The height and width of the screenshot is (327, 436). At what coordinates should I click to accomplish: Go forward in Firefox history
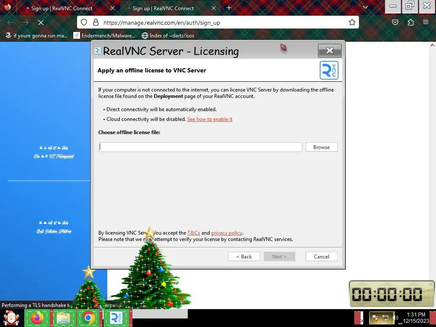26,23
